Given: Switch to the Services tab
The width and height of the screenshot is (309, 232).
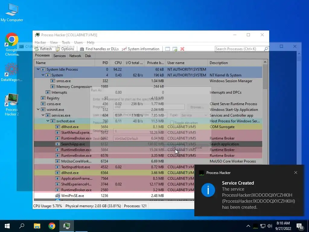Looking at the screenshot, I should coord(59,56).
